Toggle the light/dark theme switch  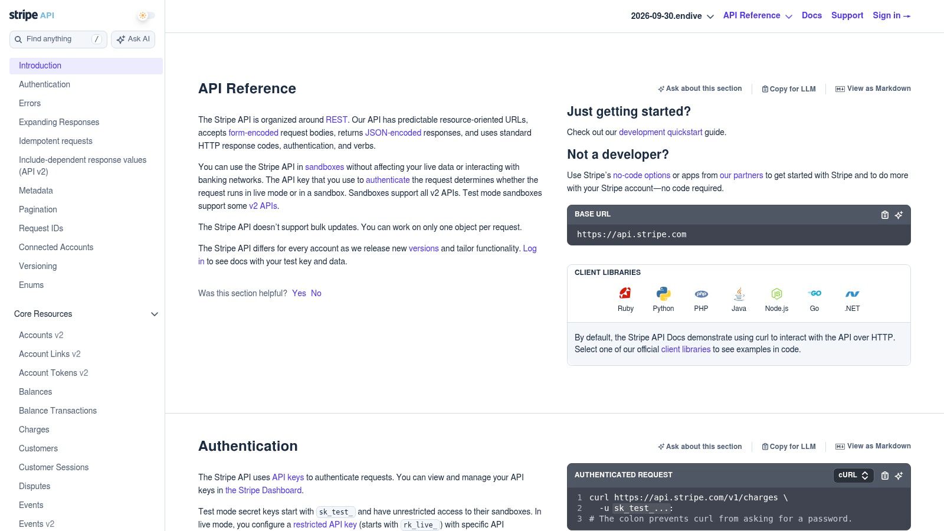(x=145, y=15)
